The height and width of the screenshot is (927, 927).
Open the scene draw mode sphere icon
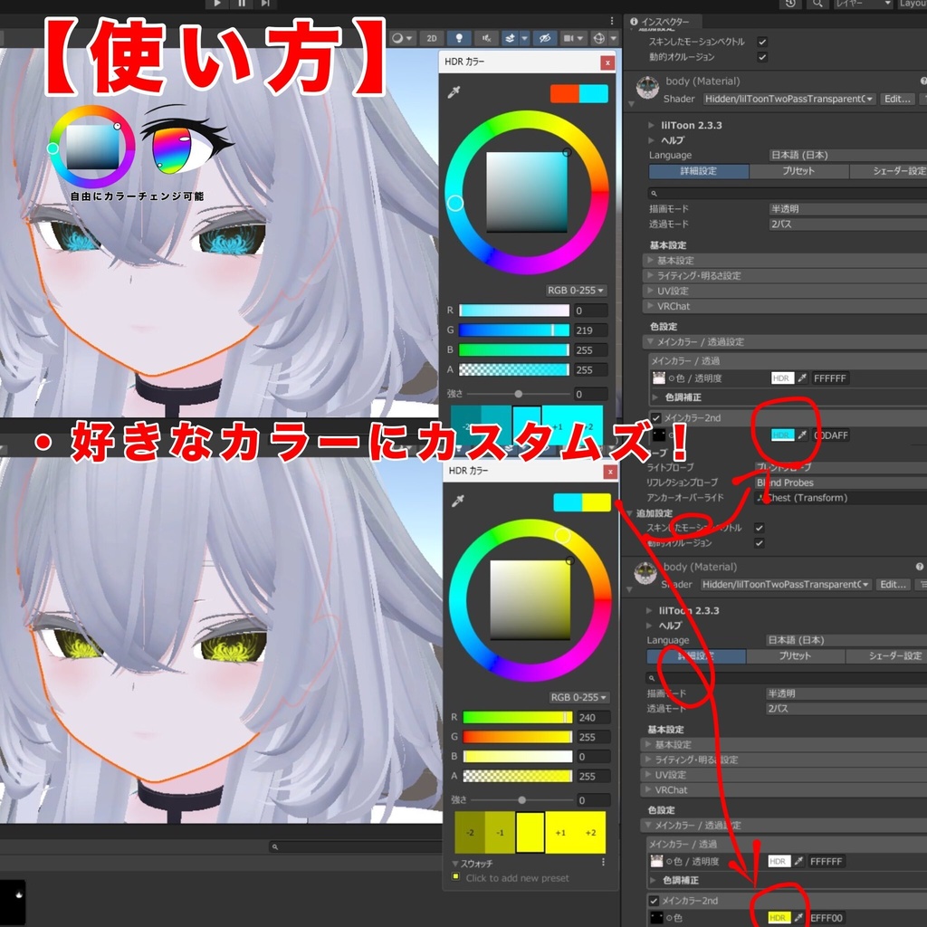398,38
